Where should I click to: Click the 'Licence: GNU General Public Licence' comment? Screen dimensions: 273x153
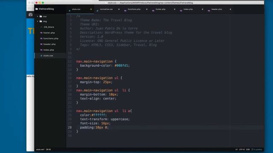[x=122, y=41]
